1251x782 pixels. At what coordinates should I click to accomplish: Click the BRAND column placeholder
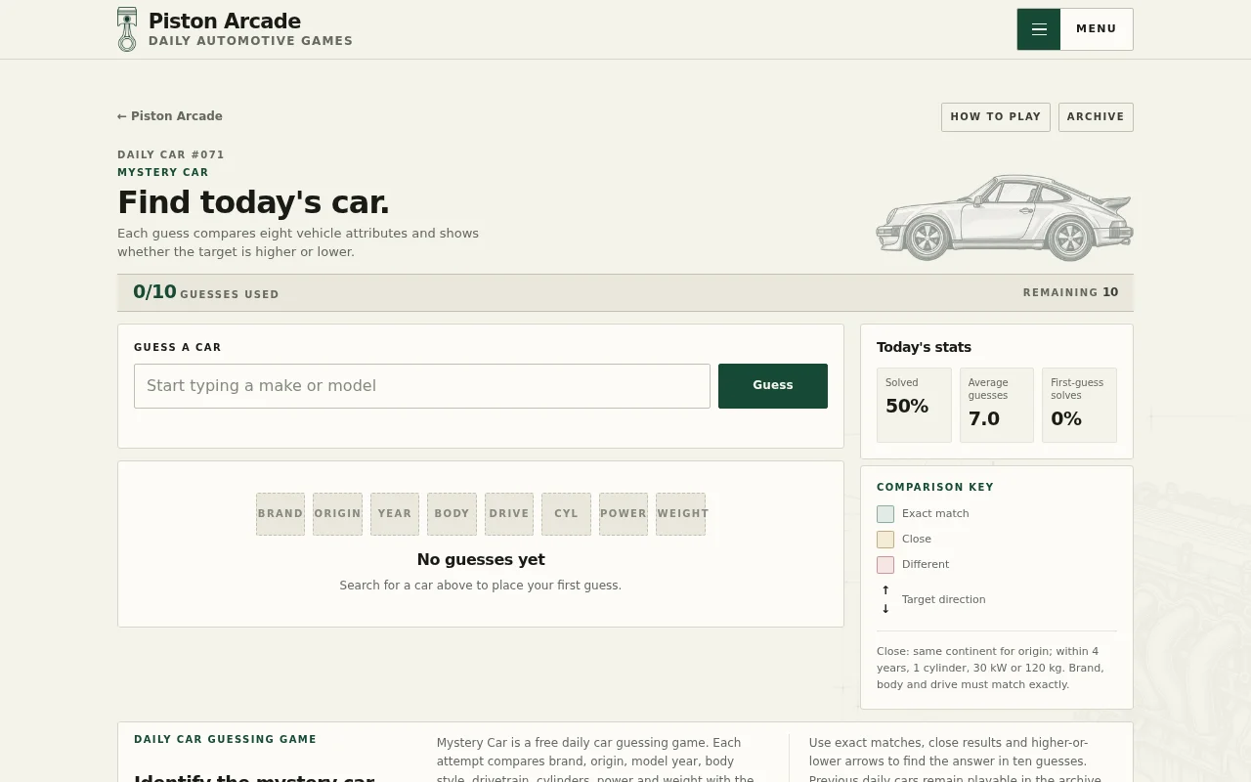[x=280, y=514]
